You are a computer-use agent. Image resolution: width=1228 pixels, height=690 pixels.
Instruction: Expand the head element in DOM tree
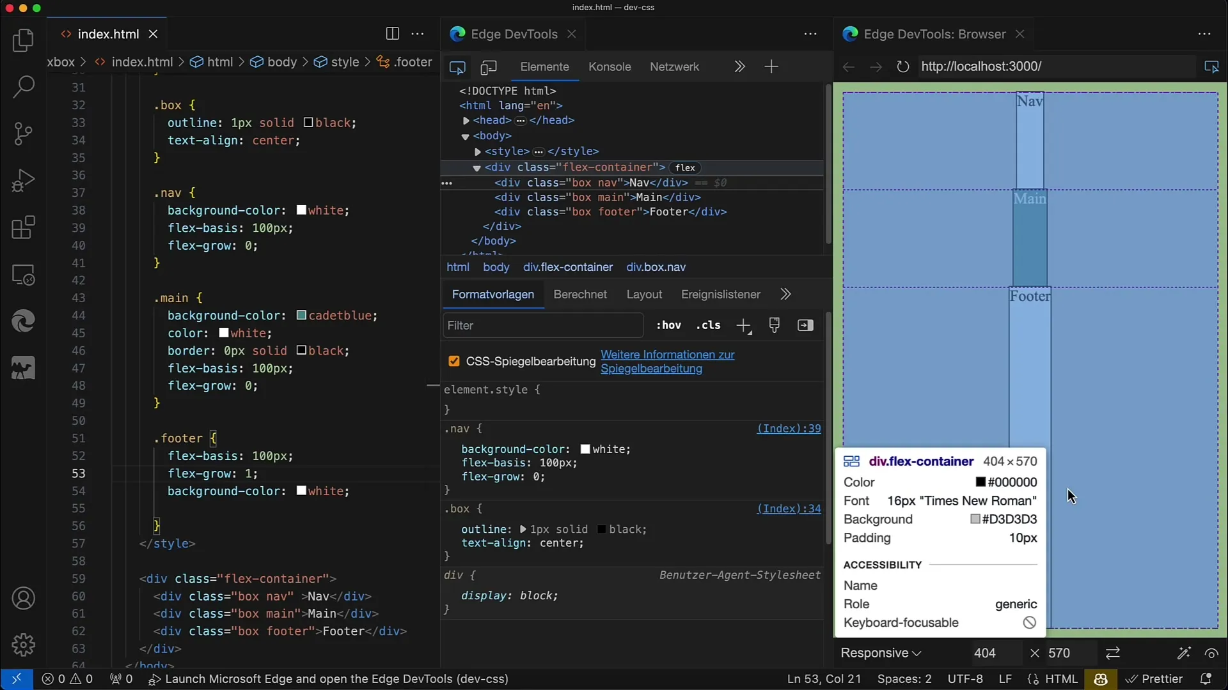(468, 121)
